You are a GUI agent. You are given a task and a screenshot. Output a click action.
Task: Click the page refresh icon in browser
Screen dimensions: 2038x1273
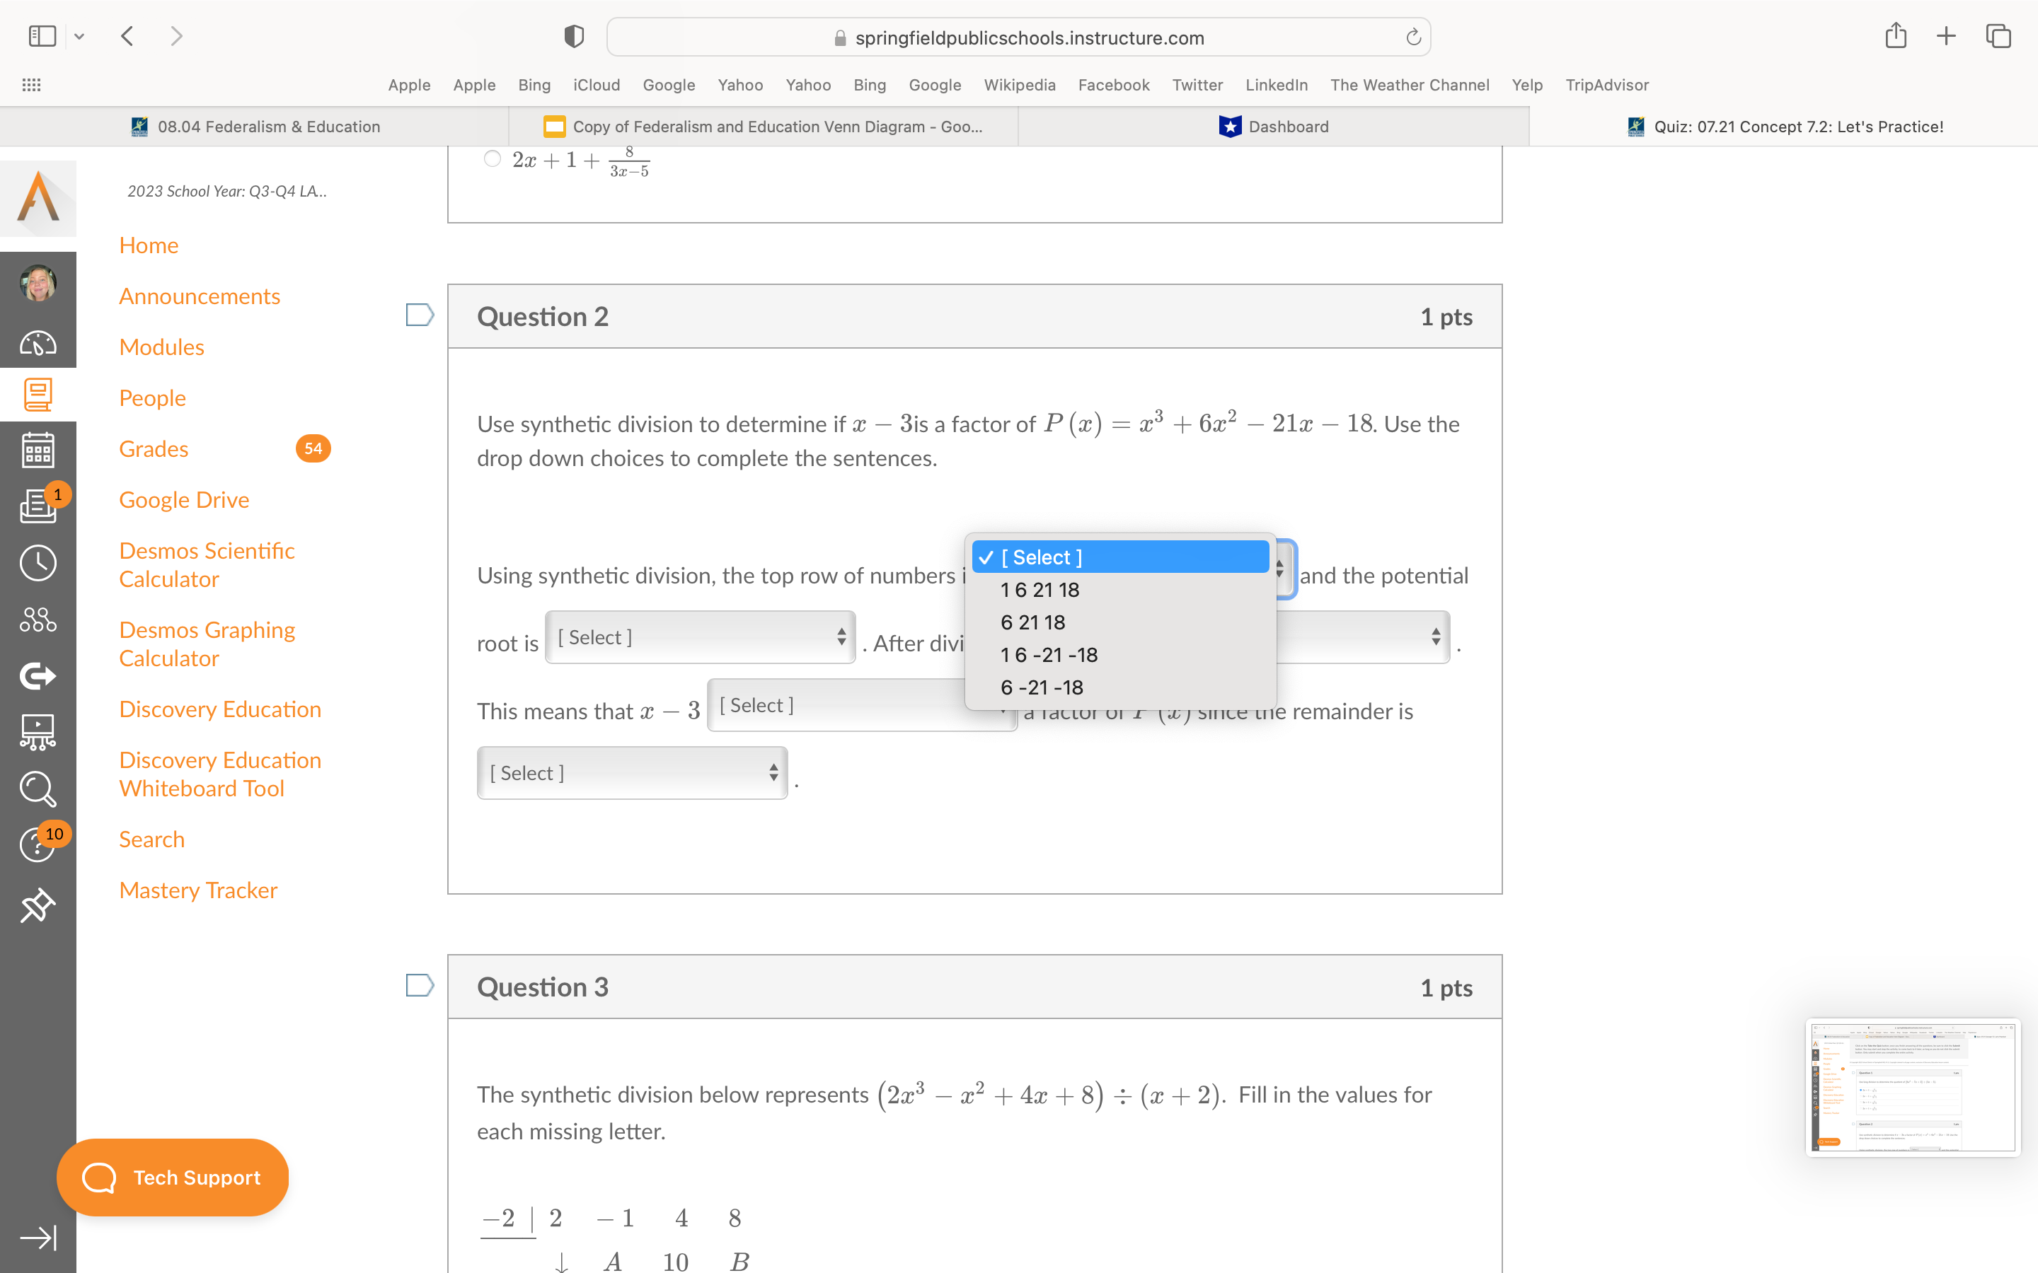(x=1413, y=35)
